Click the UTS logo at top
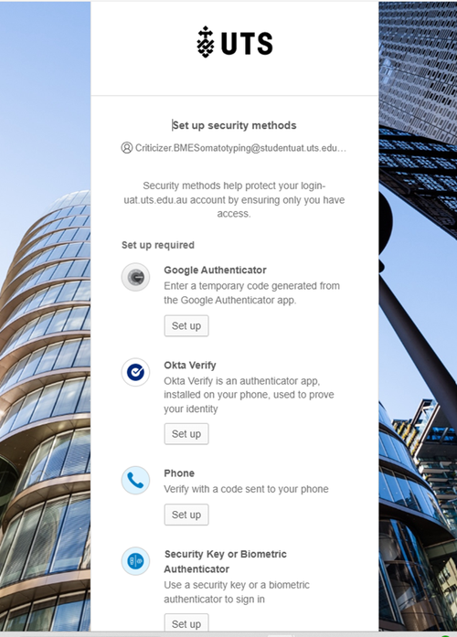This screenshot has height=637, width=457. click(x=235, y=42)
